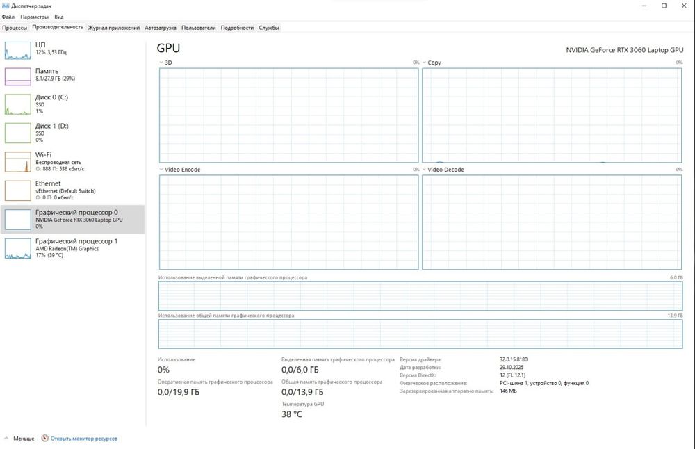Click the shared GPU memory usage graph
695x449 pixels.
click(420, 334)
